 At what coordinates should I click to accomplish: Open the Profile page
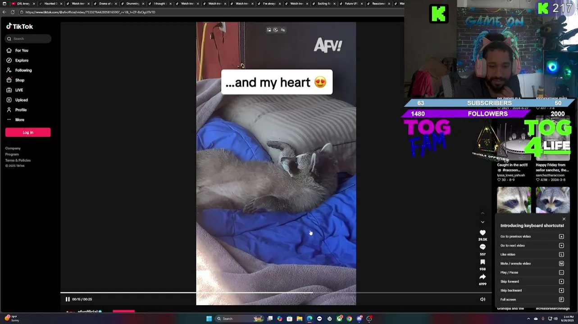[16, 110]
